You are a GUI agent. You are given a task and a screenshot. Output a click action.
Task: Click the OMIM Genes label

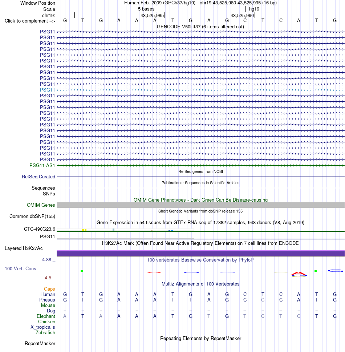[41, 205]
